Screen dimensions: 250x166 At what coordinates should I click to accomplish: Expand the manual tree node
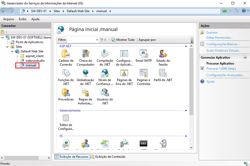click(17, 65)
